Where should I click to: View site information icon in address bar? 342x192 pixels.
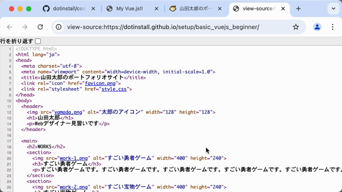58,27
